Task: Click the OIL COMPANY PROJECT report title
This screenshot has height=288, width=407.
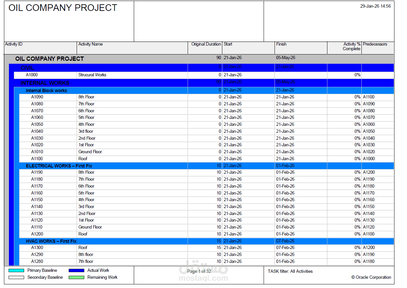Action: click(x=63, y=8)
